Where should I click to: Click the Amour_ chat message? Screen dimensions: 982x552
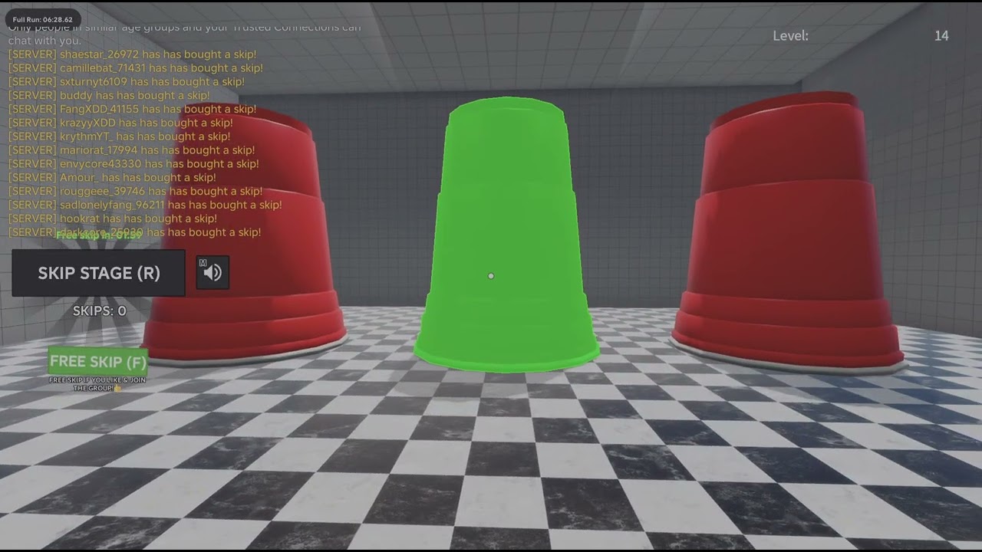pyautogui.click(x=112, y=178)
